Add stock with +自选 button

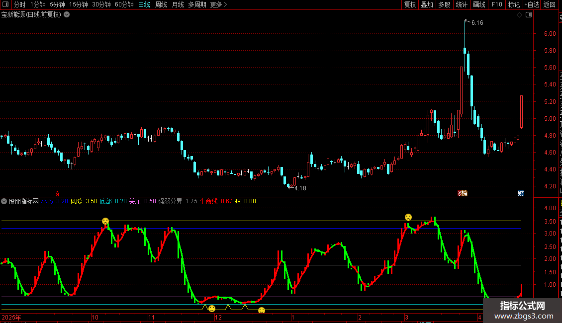click(532, 4)
